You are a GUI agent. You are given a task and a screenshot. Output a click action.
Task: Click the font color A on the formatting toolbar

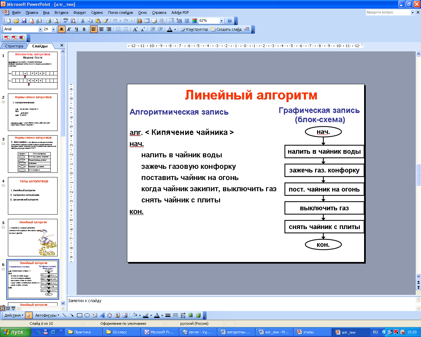click(170, 29)
